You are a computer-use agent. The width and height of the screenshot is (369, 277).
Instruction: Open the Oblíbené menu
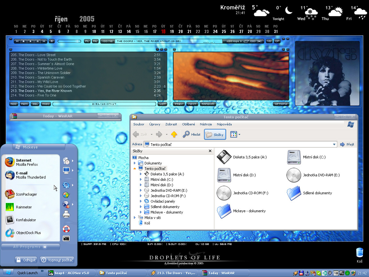(x=188, y=124)
